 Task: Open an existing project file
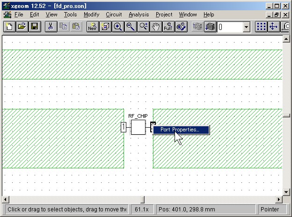[22, 27]
